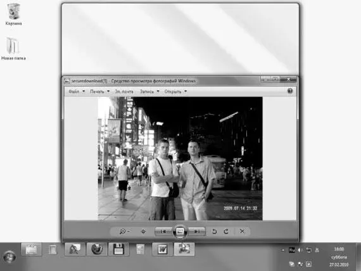Screen dimensions: 361x271
Task: Open the help question mark icon
Action: coord(290,91)
